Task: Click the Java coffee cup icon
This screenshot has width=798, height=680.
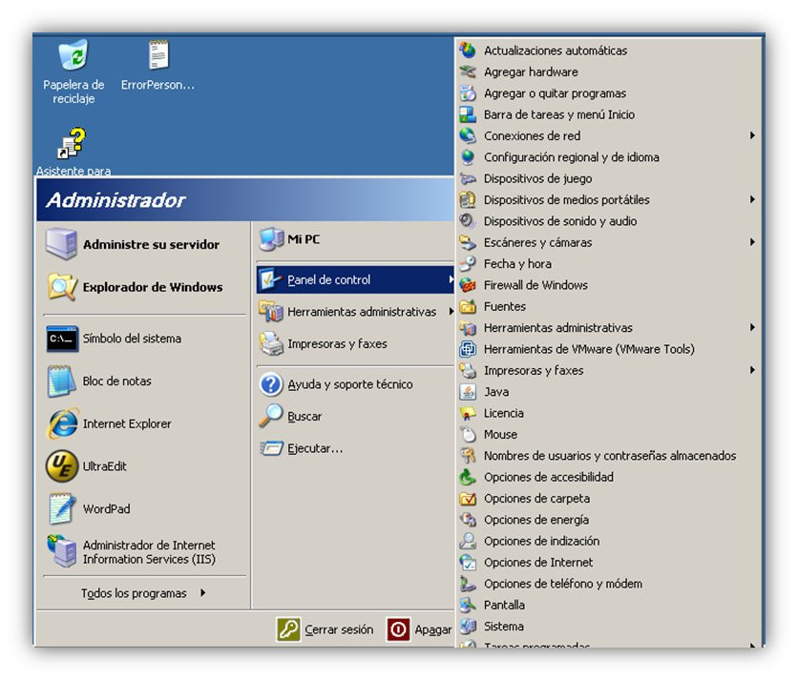Action: point(468,392)
